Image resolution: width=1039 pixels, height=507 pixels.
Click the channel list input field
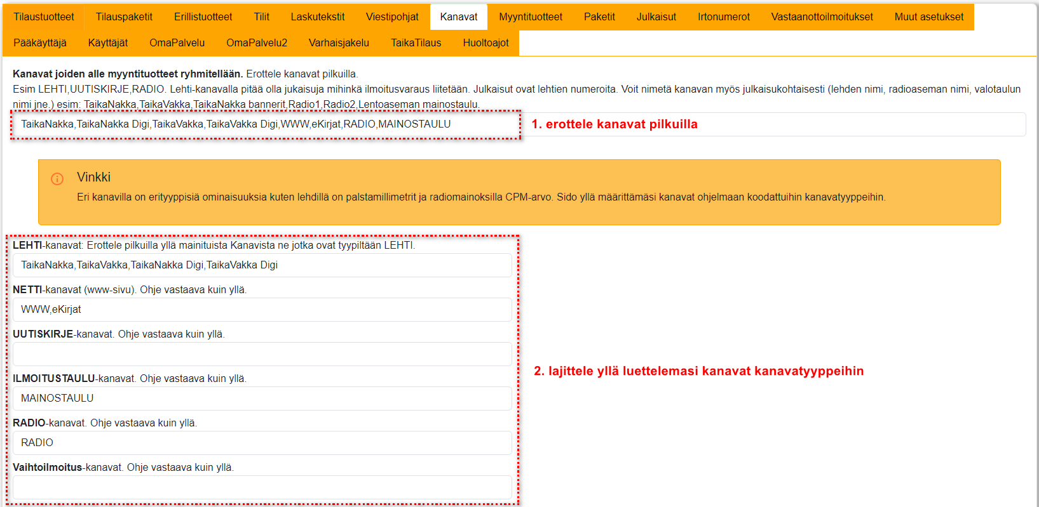click(519, 124)
